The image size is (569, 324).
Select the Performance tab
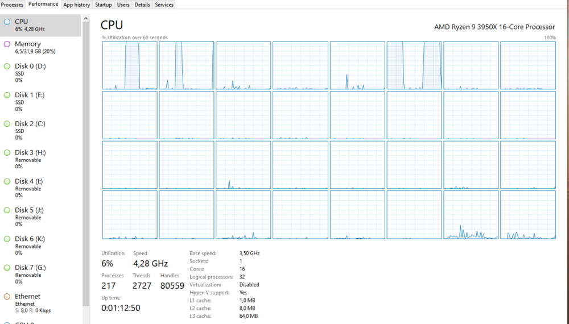pos(43,5)
